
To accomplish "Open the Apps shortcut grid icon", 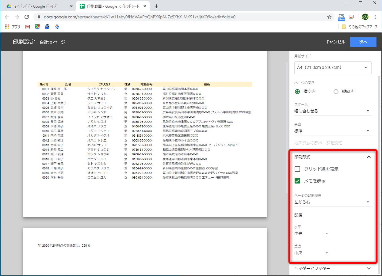I will [7, 27].
